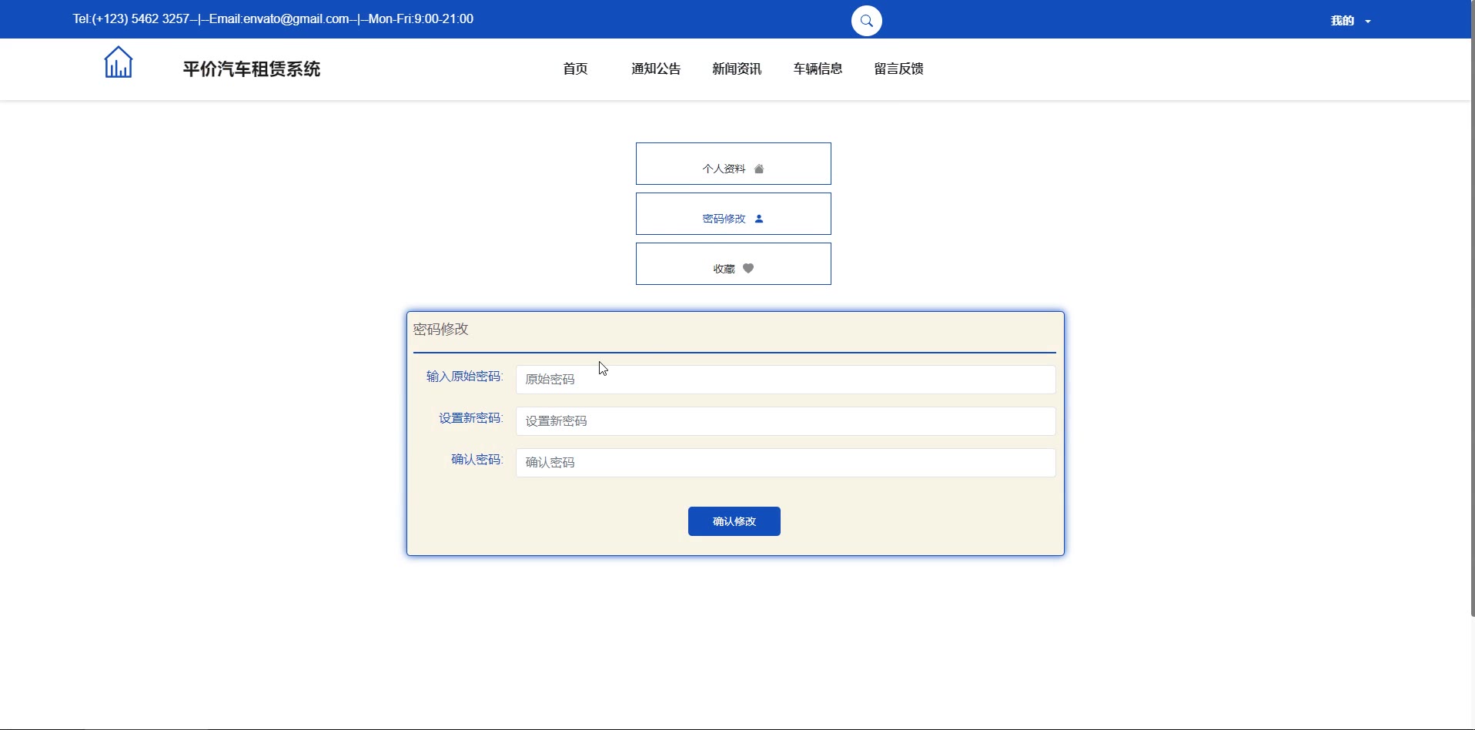Screen dimensions: 1475x730
Task: Click the page vertical scrollbar
Action: click(x=1472, y=308)
